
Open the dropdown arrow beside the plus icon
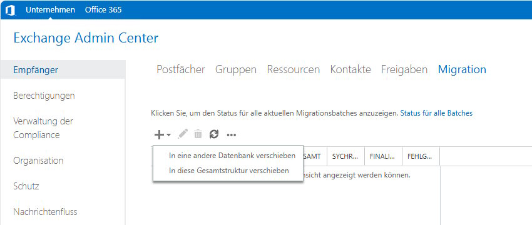168,135
